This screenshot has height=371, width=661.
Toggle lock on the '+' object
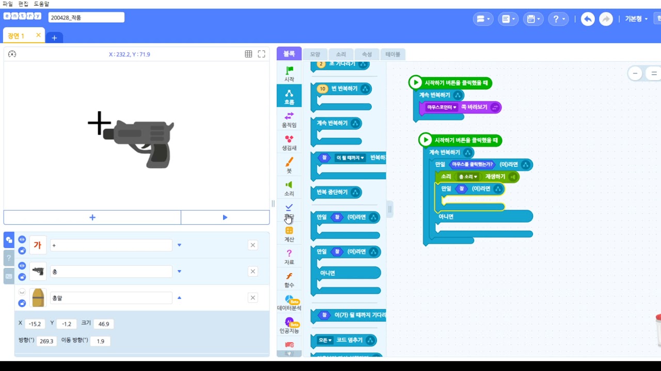[22, 251]
